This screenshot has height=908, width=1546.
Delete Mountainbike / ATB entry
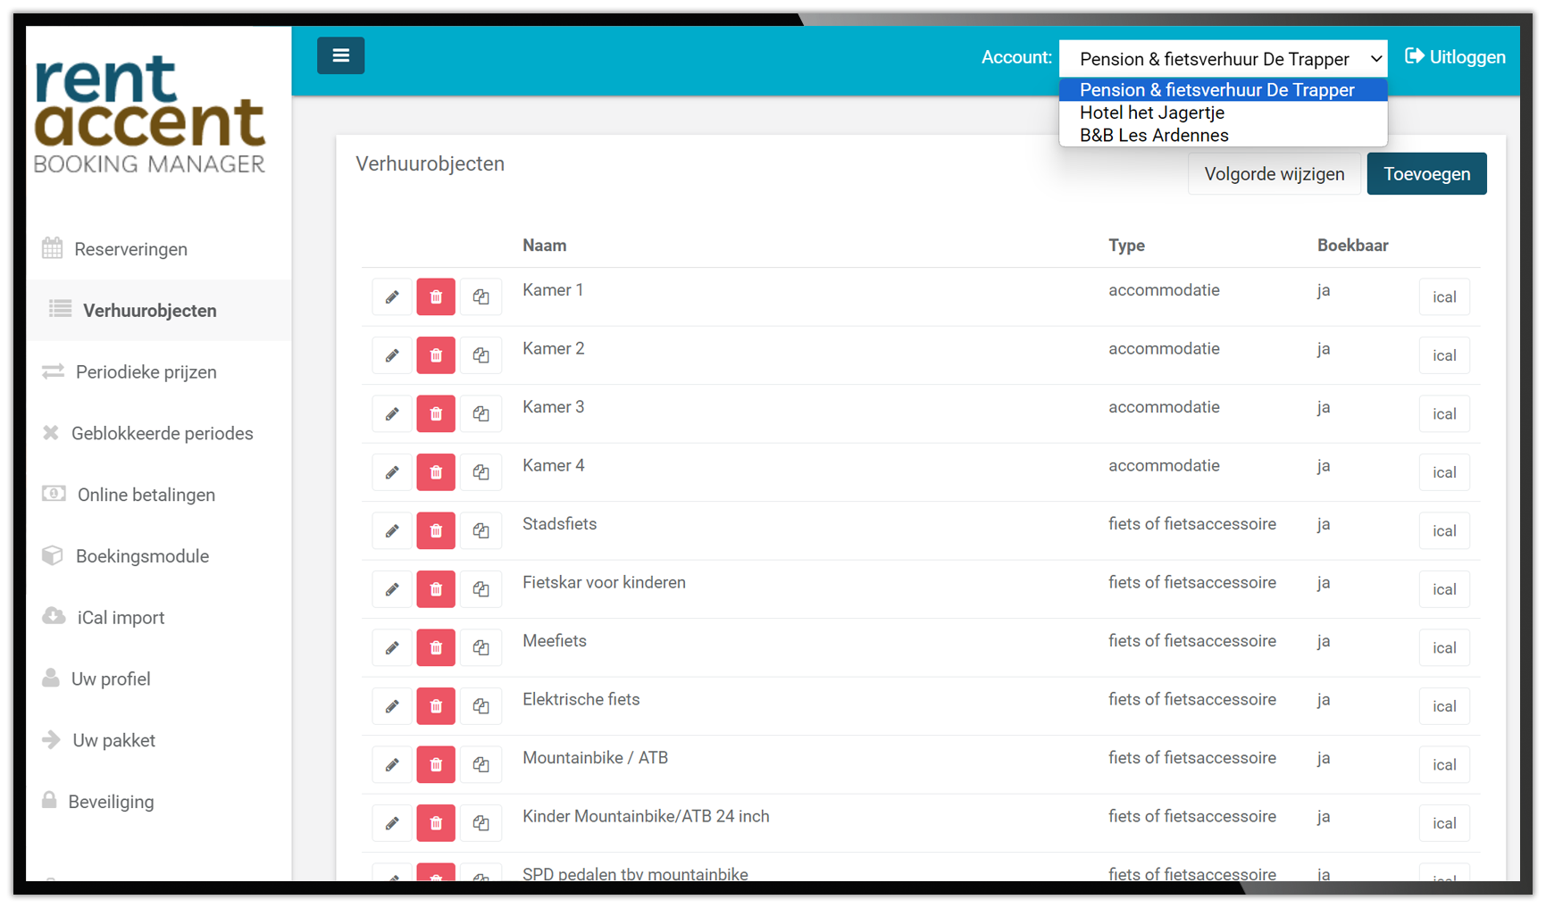[x=436, y=765]
